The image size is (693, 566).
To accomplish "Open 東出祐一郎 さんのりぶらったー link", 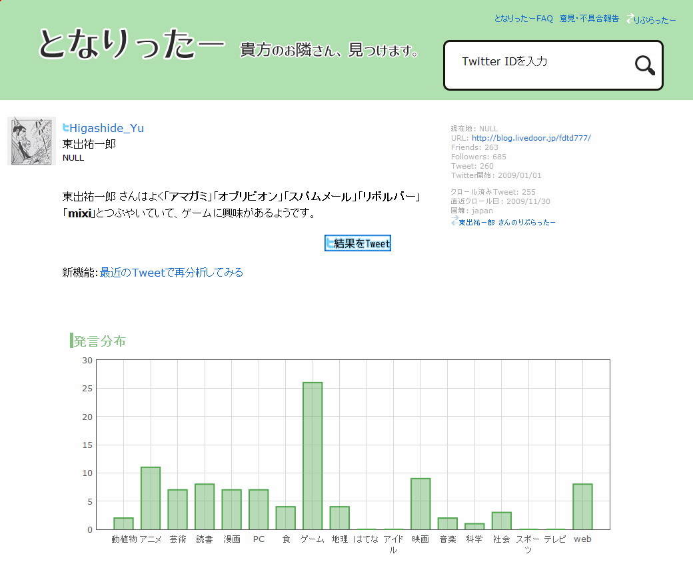I will pyautogui.click(x=507, y=223).
